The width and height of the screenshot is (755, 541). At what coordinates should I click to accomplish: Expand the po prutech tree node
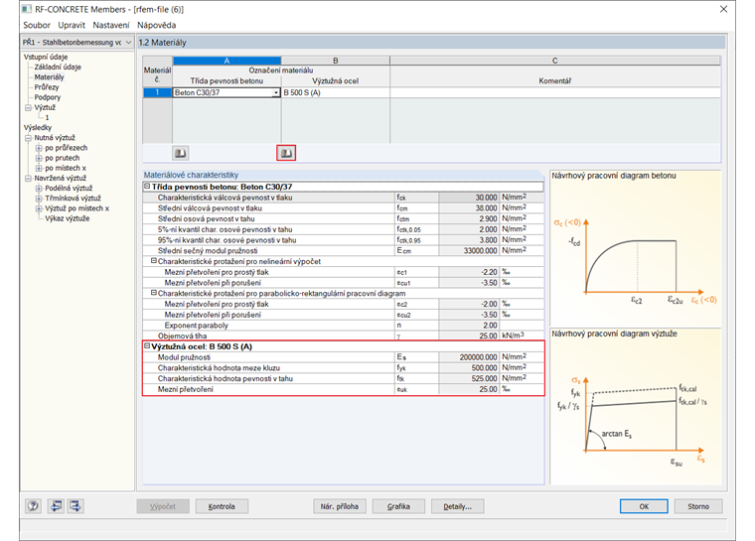point(39,159)
